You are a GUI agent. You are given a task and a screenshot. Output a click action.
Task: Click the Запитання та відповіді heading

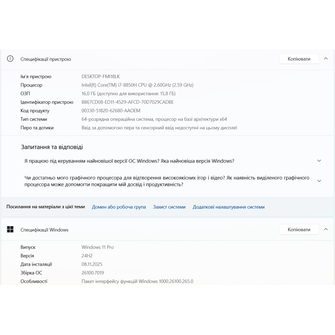[52, 147]
